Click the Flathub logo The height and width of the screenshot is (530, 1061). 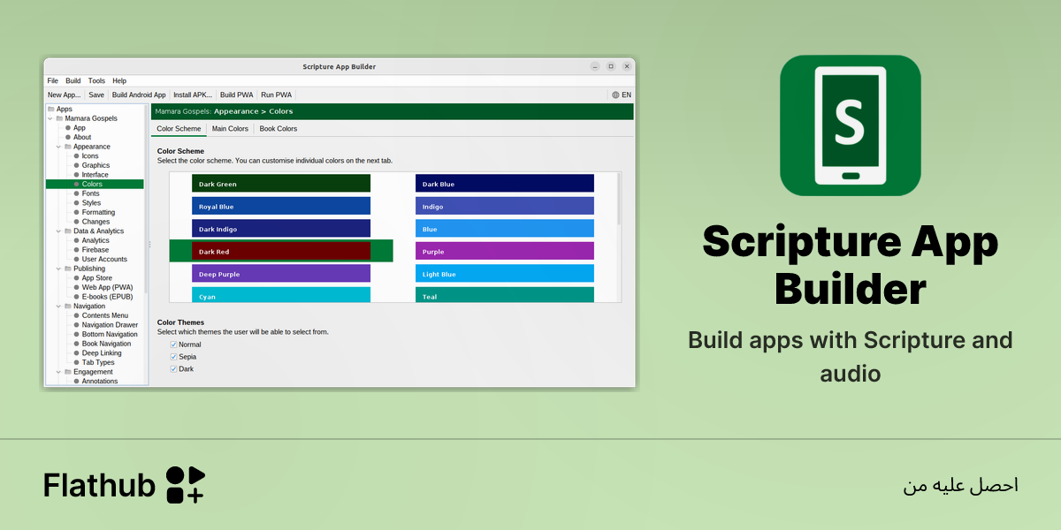click(x=125, y=485)
